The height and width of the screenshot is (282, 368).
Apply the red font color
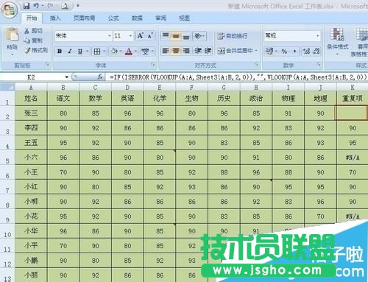tap(129, 51)
